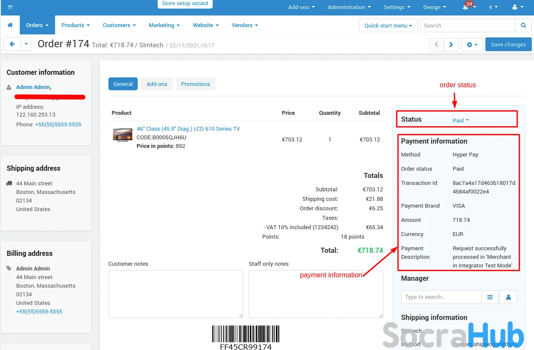The width and height of the screenshot is (534, 350).
Task: Click the manager list icon button
Action: point(490,297)
